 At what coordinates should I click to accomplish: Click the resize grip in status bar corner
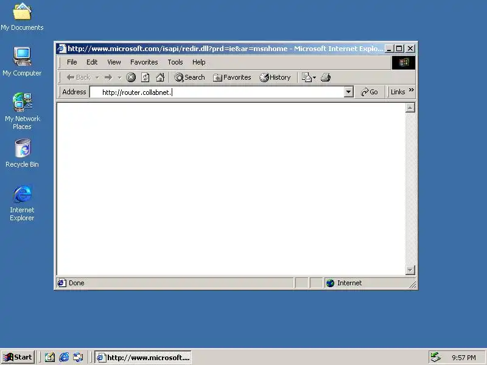[x=413, y=285]
